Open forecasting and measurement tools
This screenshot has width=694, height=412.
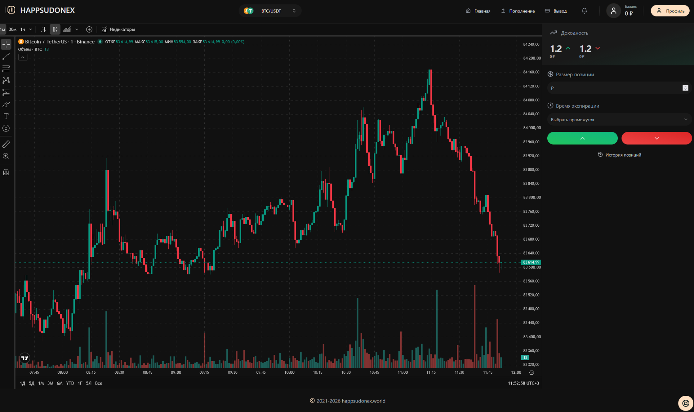[6, 92]
